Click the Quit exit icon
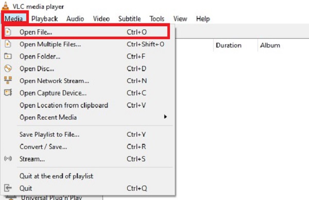 [x=8, y=188]
